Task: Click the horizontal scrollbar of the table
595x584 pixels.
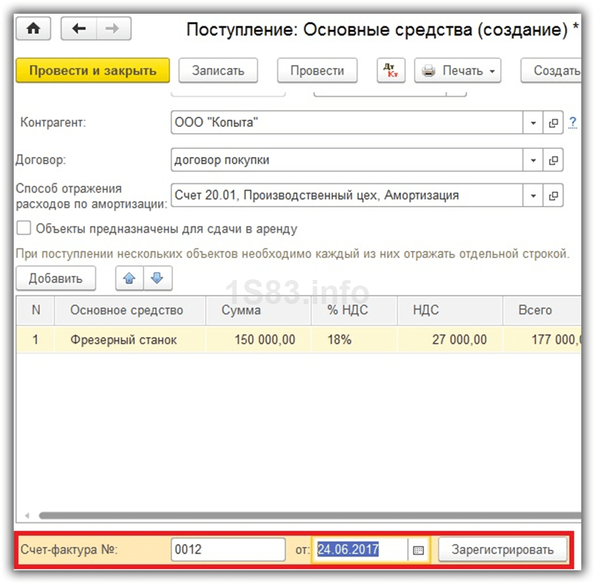Action: [x=310, y=515]
